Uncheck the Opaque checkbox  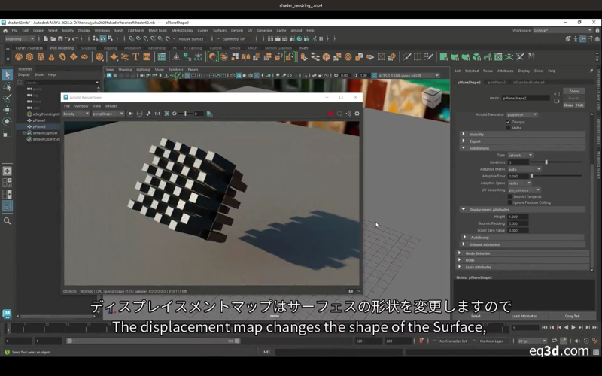coord(509,122)
